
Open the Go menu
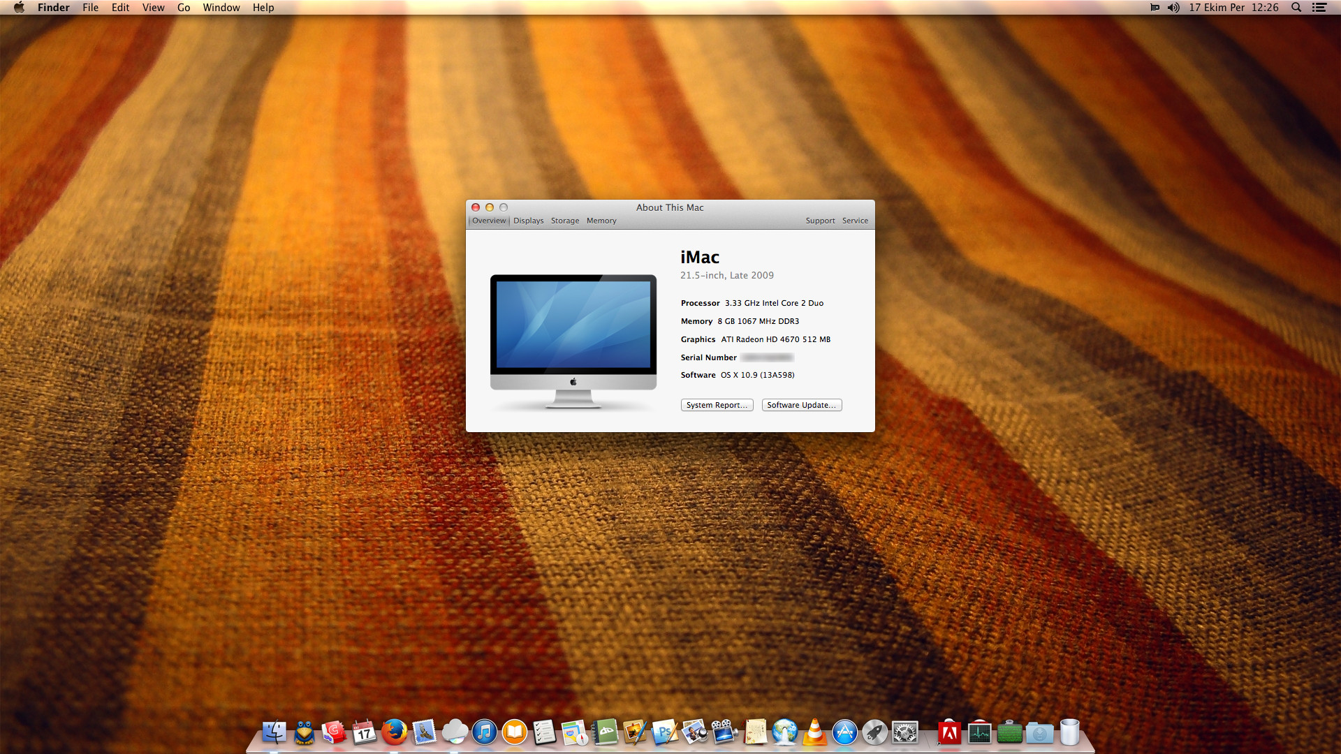pyautogui.click(x=184, y=8)
